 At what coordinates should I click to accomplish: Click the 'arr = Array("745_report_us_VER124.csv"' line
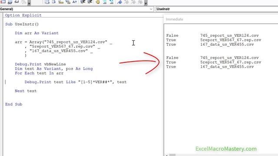point(63,42)
